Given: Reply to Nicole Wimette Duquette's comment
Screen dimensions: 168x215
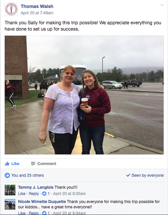Looking at the screenshot, I should (34, 213).
